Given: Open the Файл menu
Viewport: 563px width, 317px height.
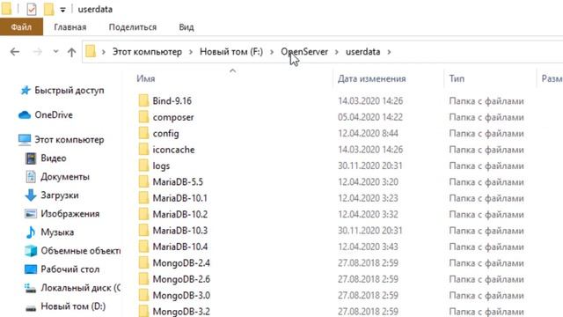Looking at the screenshot, I should (21, 27).
